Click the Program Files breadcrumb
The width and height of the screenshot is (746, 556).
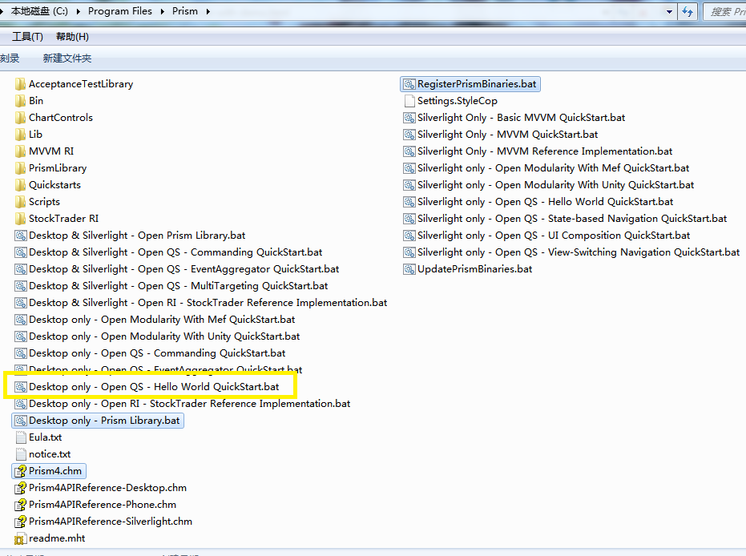(x=120, y=11)
